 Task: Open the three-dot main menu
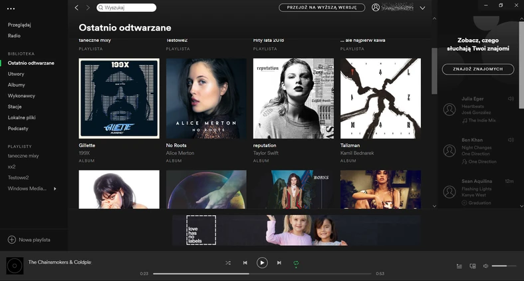11,9
